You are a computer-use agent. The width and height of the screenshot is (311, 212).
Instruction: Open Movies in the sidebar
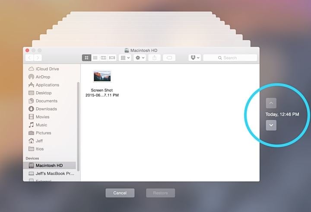(x=39, y=117)
